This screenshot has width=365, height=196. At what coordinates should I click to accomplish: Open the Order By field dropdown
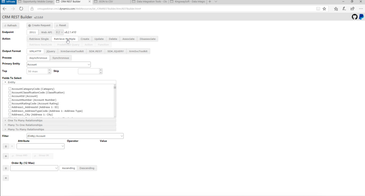tap(34, 168)
